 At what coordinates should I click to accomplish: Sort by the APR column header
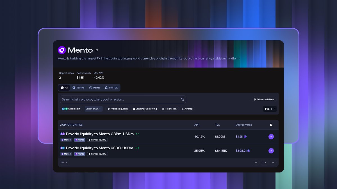click(x=197, y=125)
